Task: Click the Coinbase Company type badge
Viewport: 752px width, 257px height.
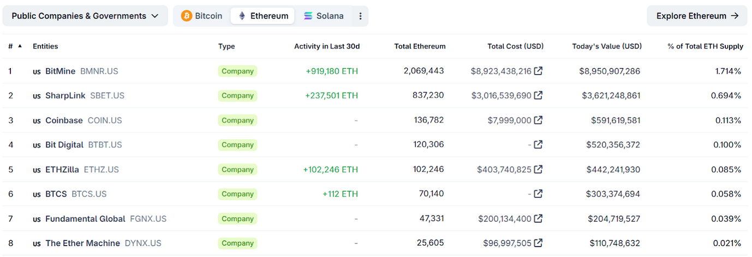Action: (237, 120)
